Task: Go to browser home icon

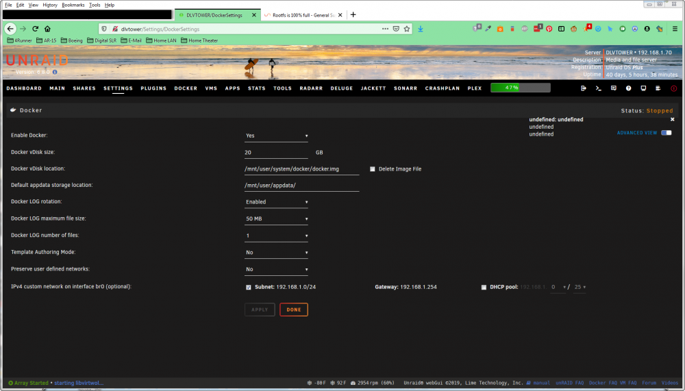Action: click(48, 29)
